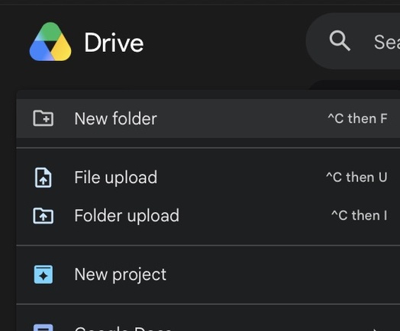Click the New project sparkle icon

44,275
